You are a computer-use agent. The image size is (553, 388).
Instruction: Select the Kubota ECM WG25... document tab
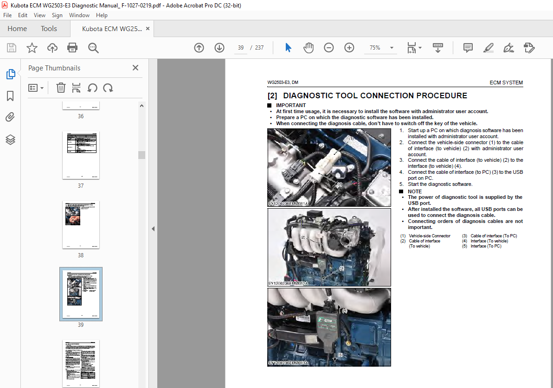pos(112,29)
